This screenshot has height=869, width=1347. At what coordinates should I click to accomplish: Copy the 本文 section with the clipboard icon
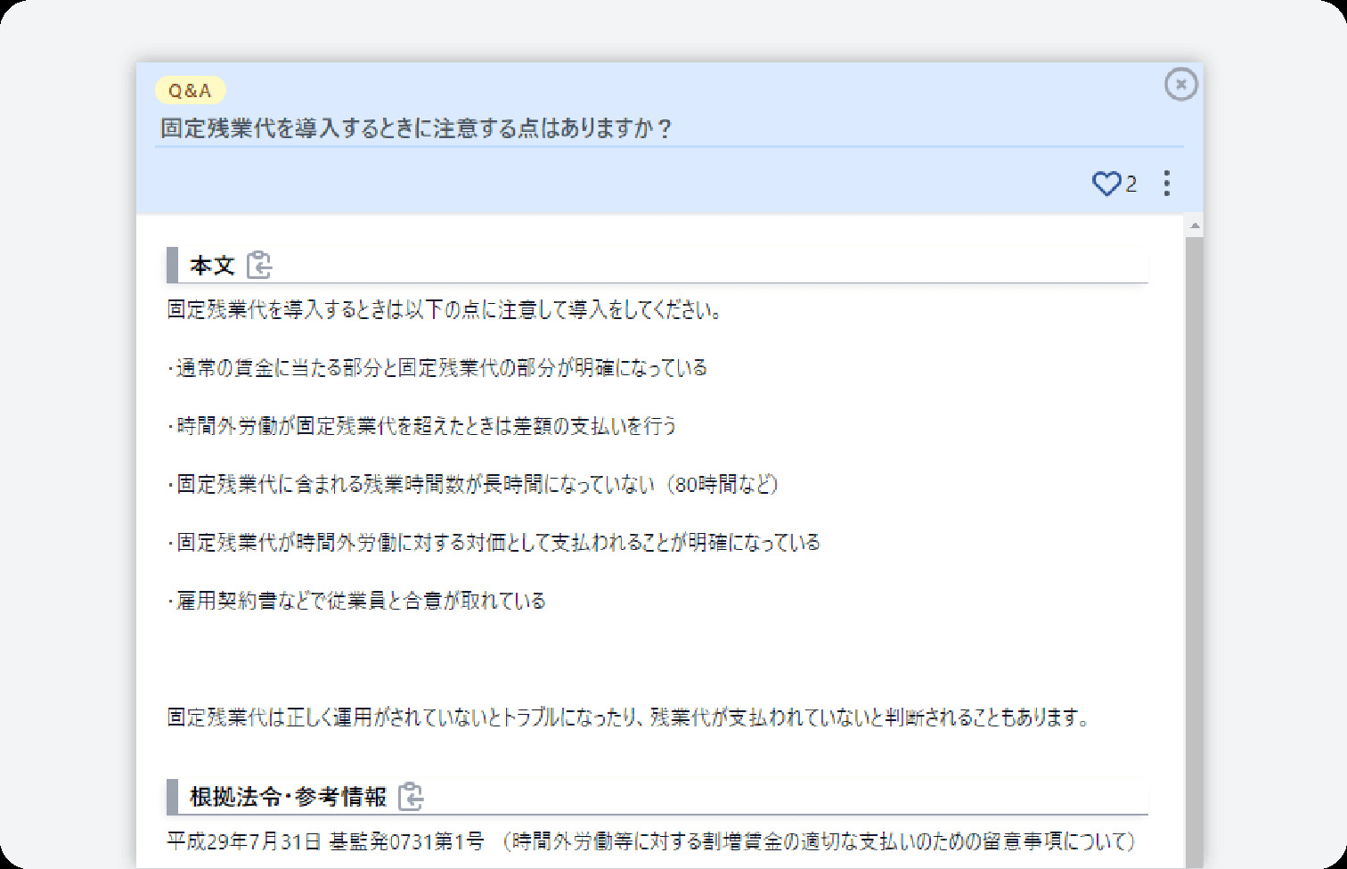click(x=259, y=265)
